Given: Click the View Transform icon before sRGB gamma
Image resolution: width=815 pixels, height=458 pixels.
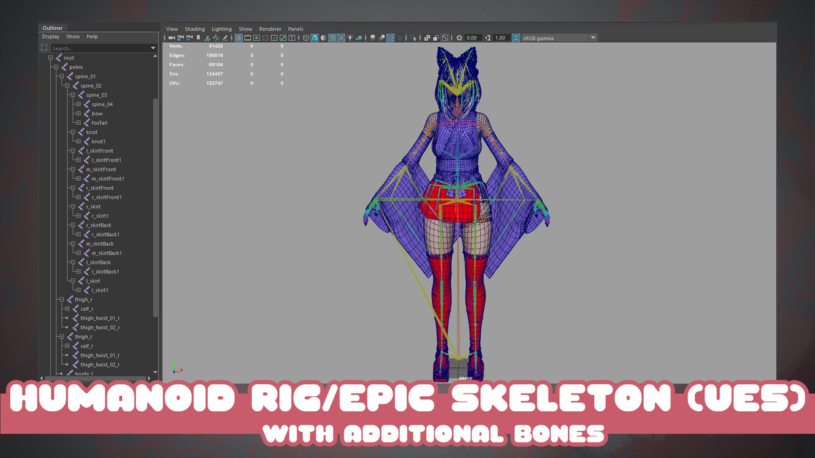Looking at the screenshot, I should pyautogui.click(x=516, y=38).
